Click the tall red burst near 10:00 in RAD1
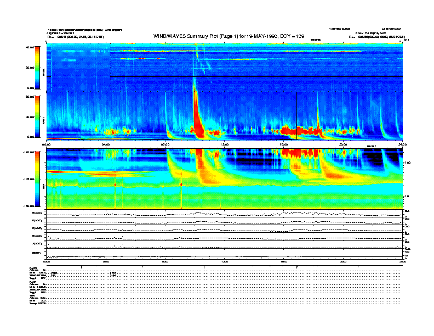The width and height of the screenshot is (434, 336). pyautogui.click(x=197, y=116)
